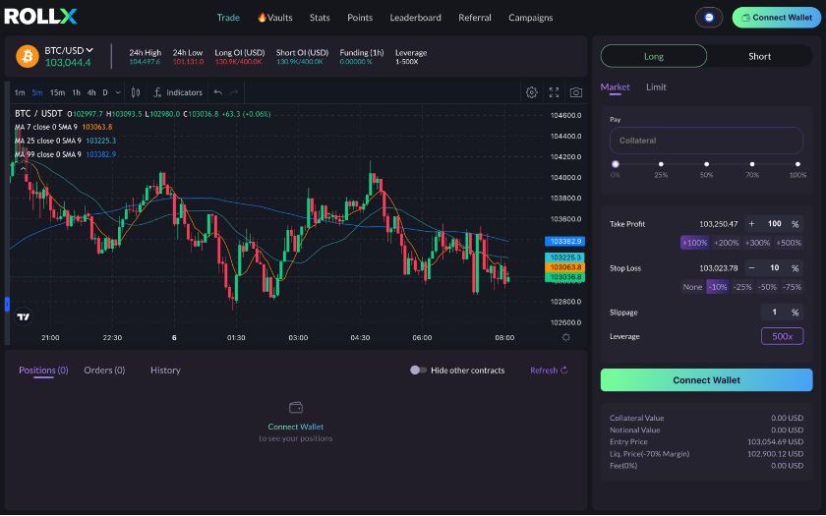826x516 pixels.
Task: Decrease Stop Loss with minus button
Action: tap(751, 268)
